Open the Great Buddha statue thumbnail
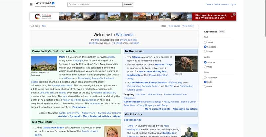266x137 pixels. [189, 131]
